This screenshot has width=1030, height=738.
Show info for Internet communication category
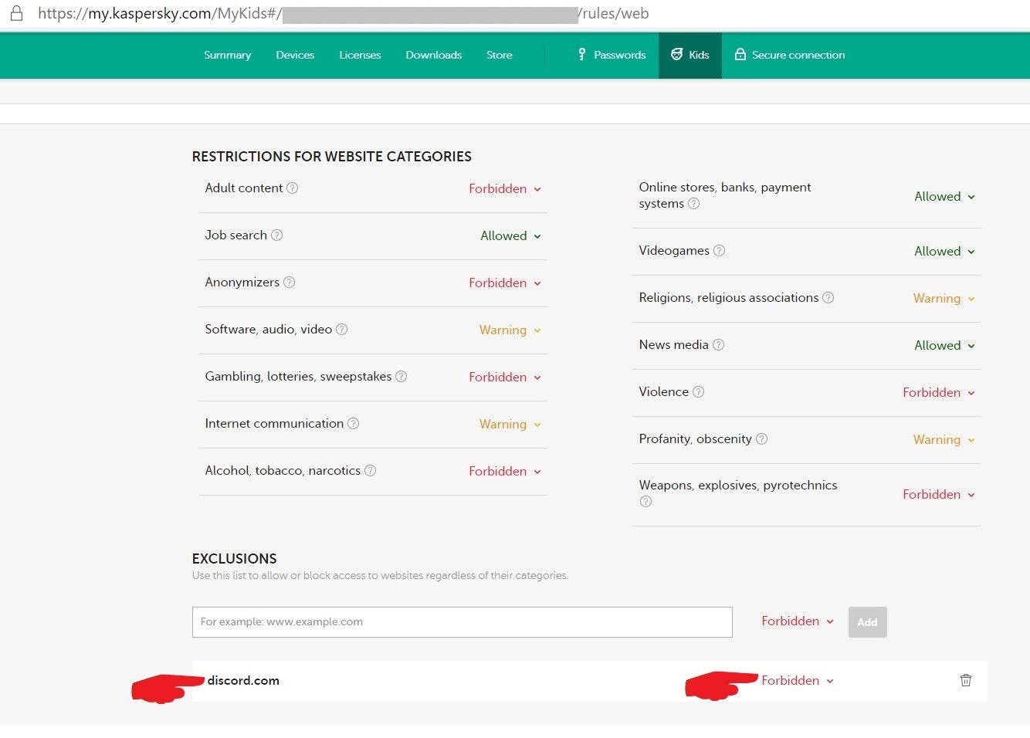(x=353, y=423)
